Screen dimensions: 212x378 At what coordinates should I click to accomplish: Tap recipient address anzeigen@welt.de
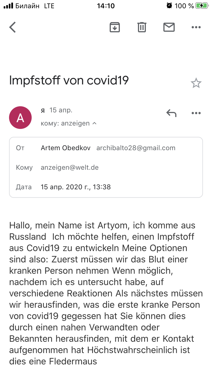pos(70,167)
